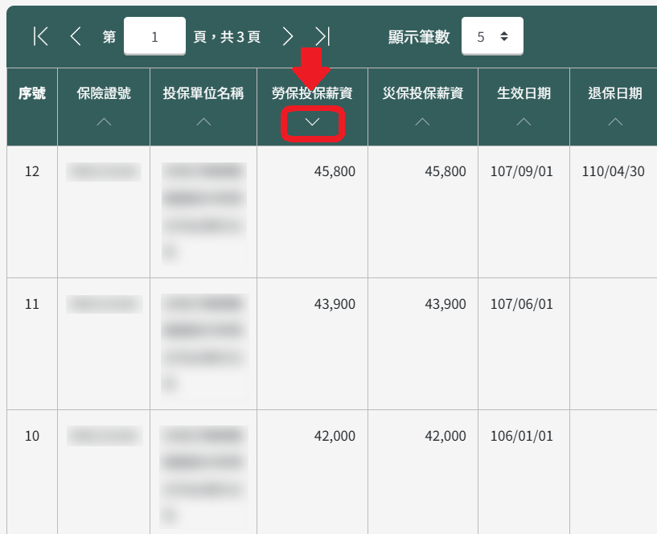Image resolution: width=657 pixels, height=534 pixels.
Task: Toggle sort arrow under 勞保投保薪資
Action: pyautogui.click(x=313, y=122)
